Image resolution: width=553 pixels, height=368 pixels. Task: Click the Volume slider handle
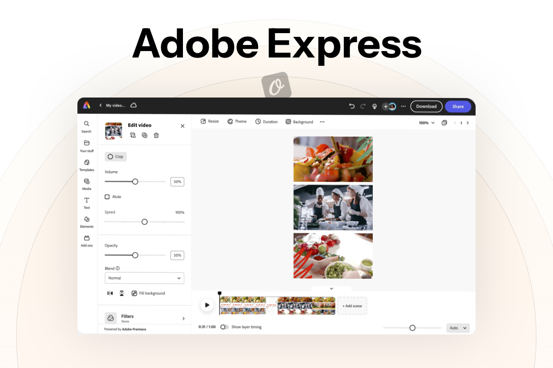(x=135, y=182)
